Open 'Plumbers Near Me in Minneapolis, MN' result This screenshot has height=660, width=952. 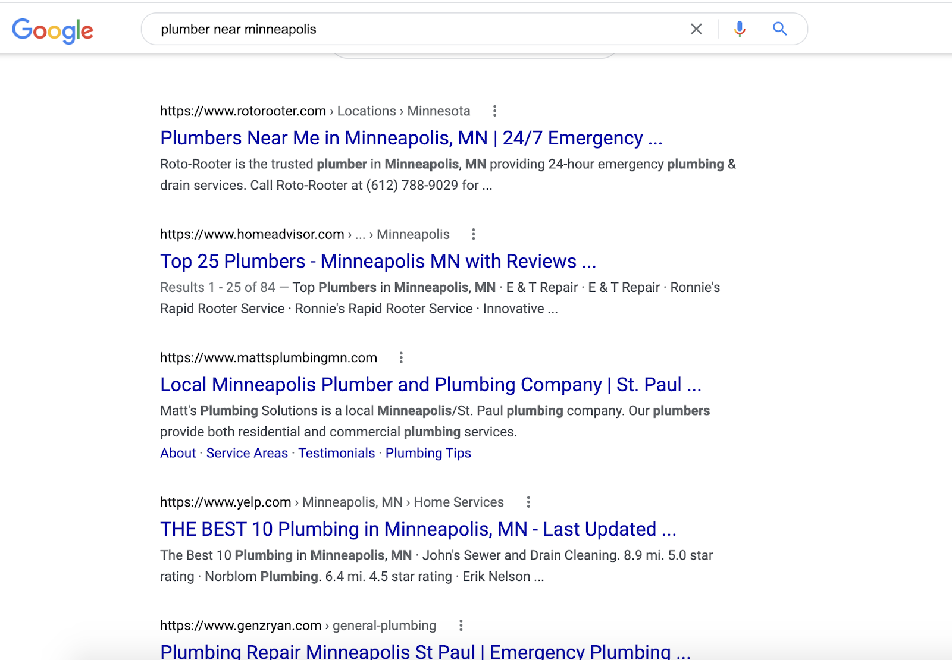pos(411,138)
